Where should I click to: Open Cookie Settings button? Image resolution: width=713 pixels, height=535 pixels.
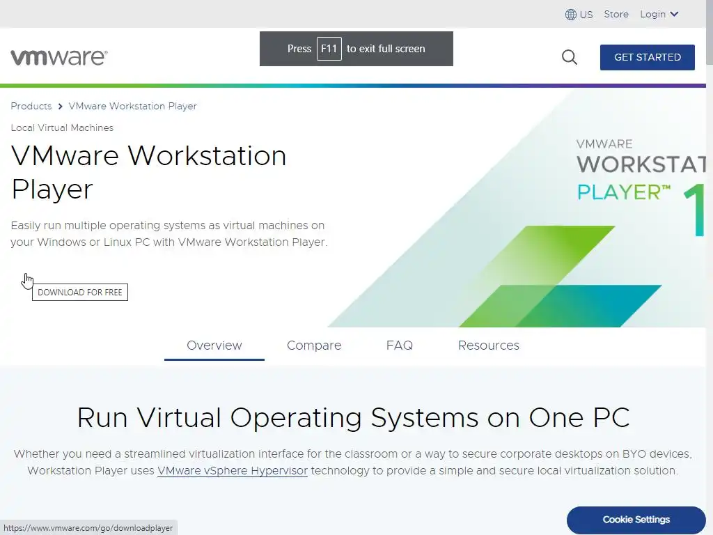[x=636, y=520]
